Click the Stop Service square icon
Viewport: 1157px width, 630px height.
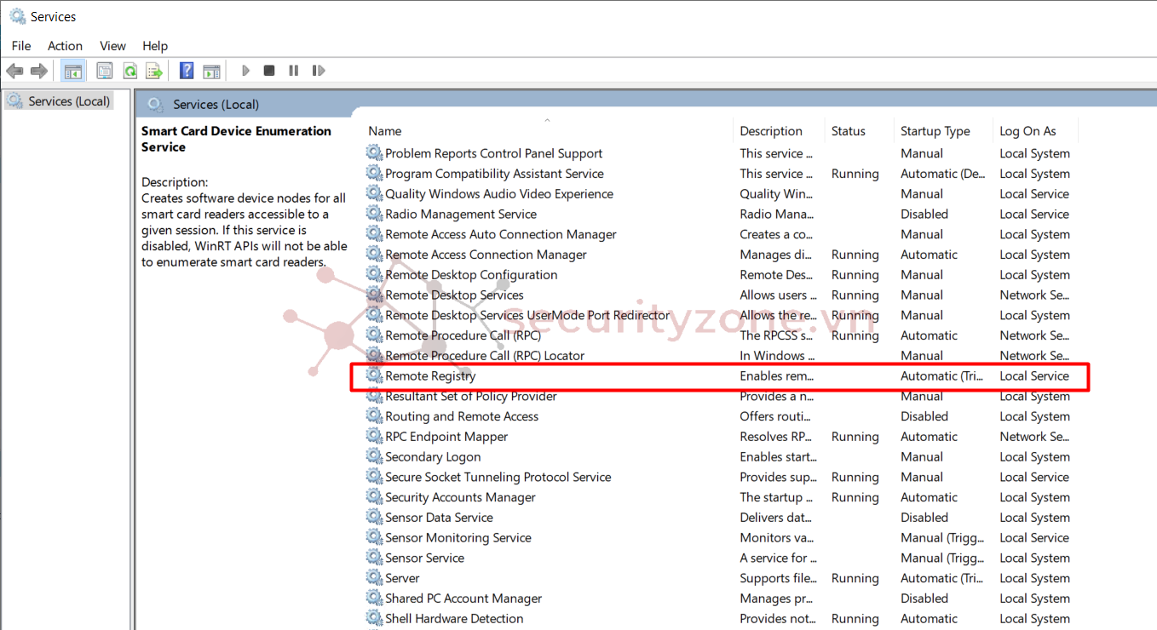pos(269,71)
